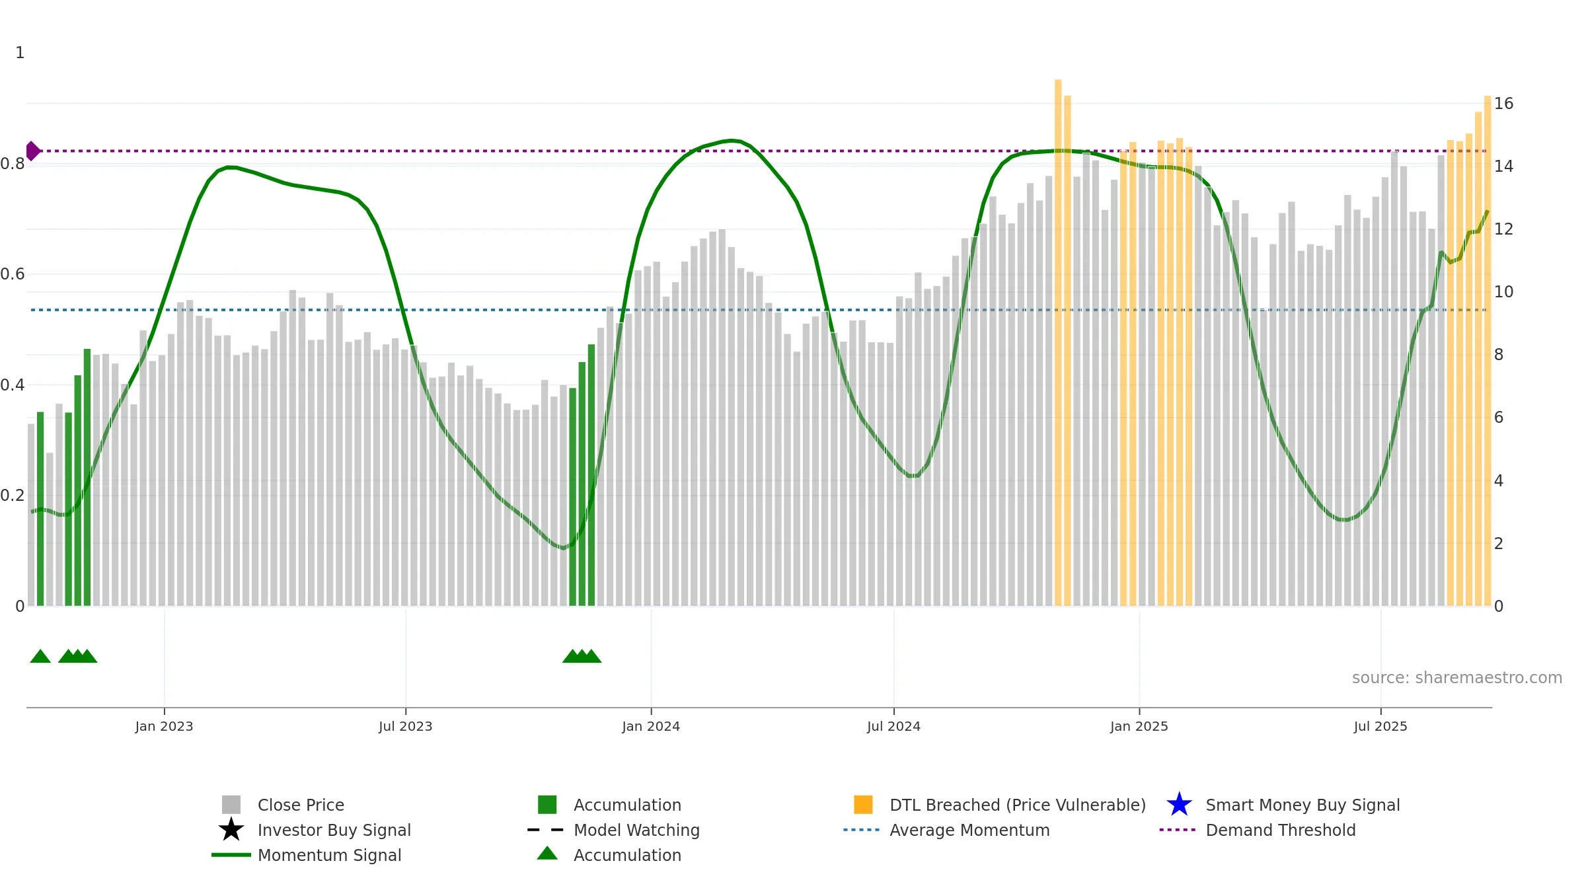The width and height of the screenshot is (1586, 892).
Task: Click the green Accumulation triangle legend icon
Action: click(547, 853)
